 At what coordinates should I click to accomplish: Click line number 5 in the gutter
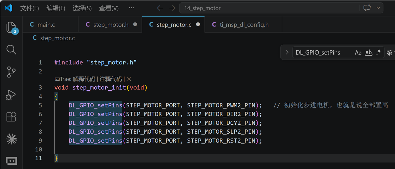40,106
